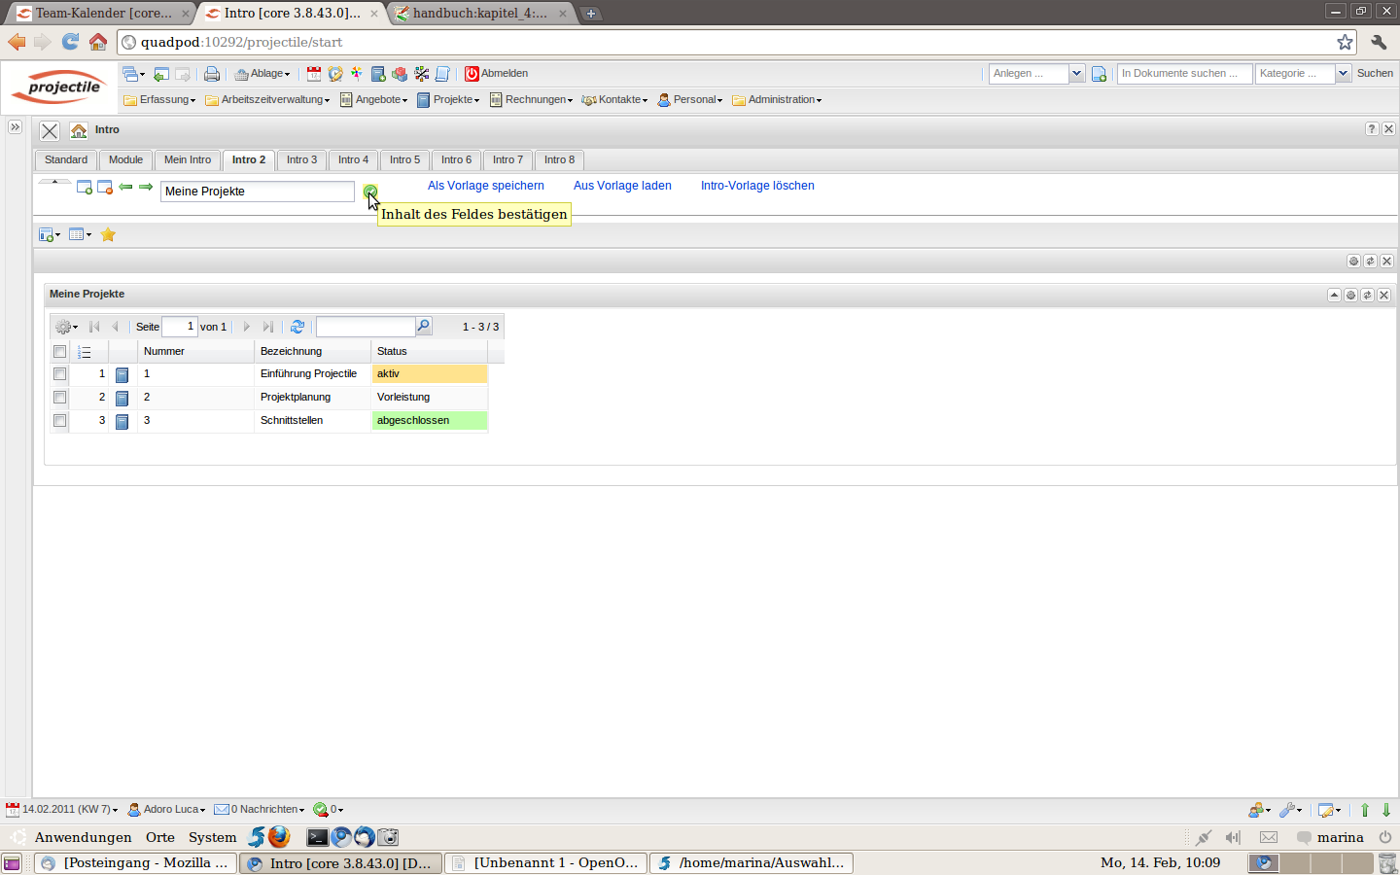The height and width of the screenshot is (875, 1400).
Task: Click the green left arrow beside Meine Projekte field
Action: (125, 187)
